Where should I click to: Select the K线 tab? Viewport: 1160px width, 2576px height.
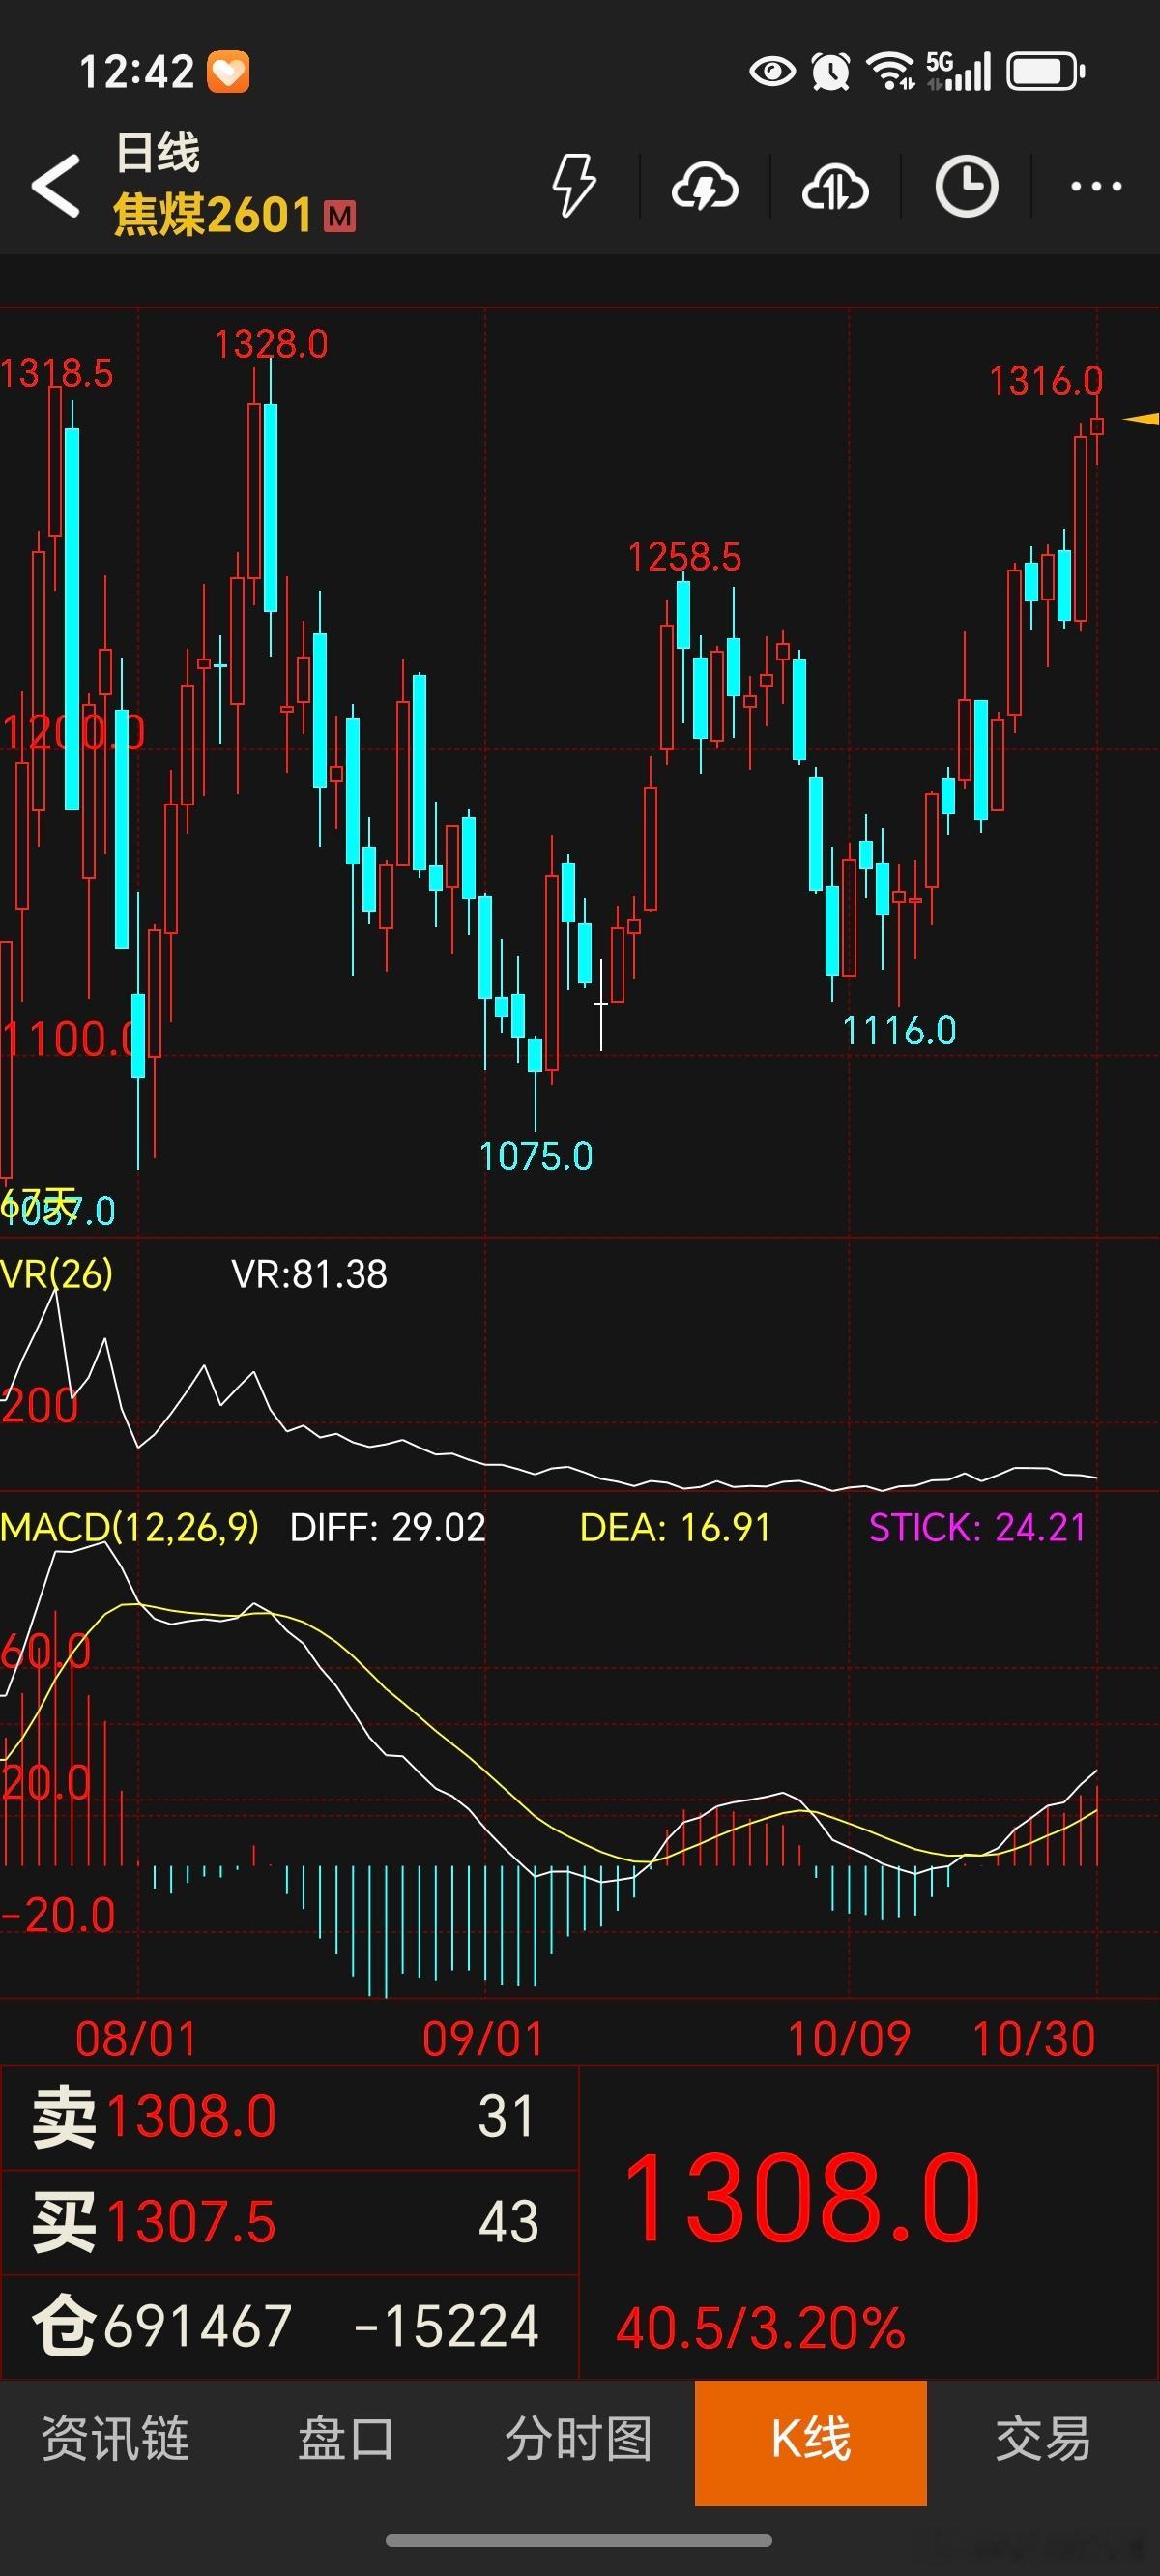tap(811, 2441)
